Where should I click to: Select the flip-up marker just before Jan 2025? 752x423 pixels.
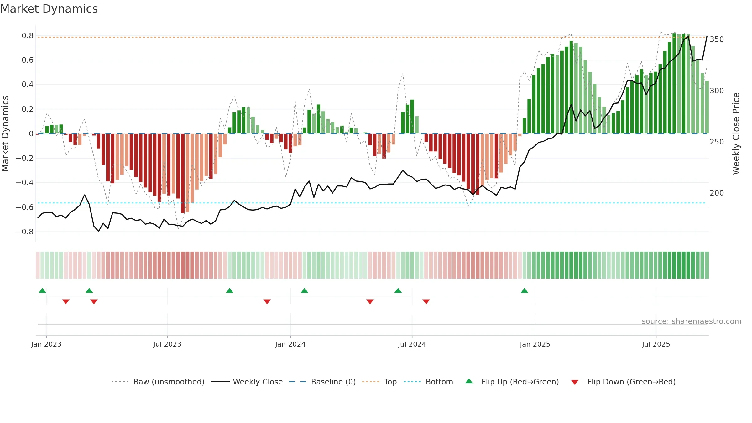point(525,290)
